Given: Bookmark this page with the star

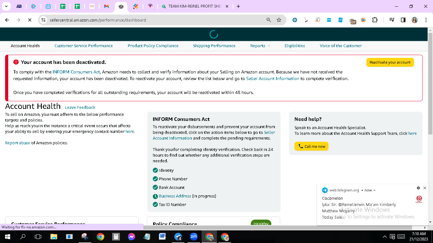Looking at the screenshot, I should coord(279,20).
